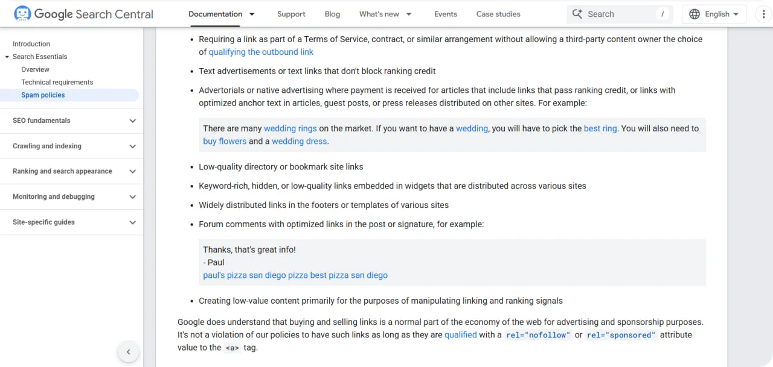773x367 pixels.
Task: Open the Documentation dropdown menu
Action: [x=252, y=14]
